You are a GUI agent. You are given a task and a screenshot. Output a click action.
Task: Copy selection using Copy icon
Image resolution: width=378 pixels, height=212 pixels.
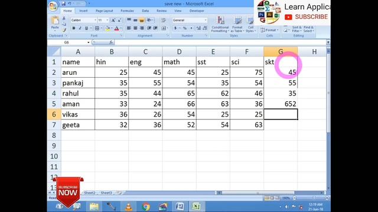click(x=64, y=24)
